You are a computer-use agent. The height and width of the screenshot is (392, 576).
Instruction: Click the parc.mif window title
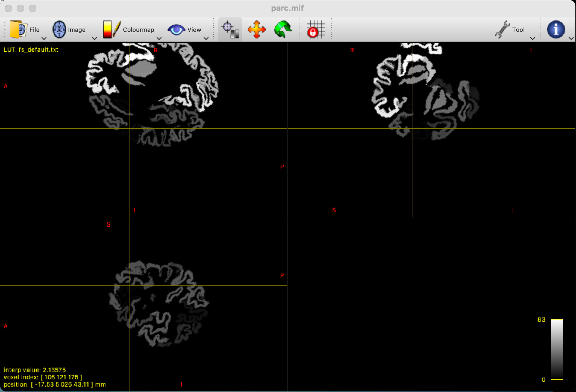click(x=287, y=8)
